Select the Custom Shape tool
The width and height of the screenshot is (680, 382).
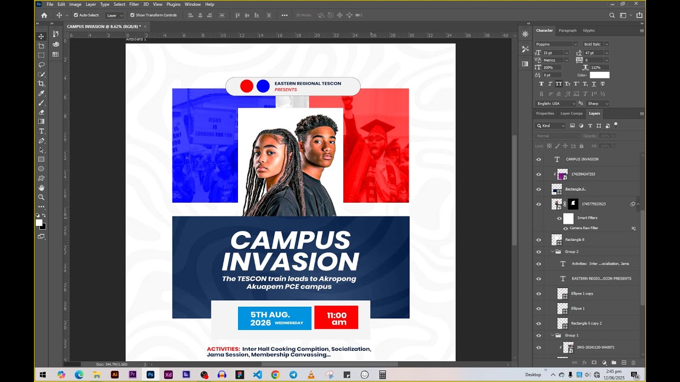pyautogui.click(x=41, y=178)
